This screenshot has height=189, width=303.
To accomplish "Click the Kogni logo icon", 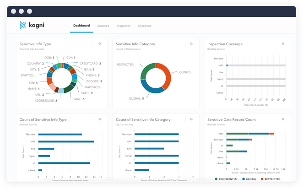I will point(23,26).
